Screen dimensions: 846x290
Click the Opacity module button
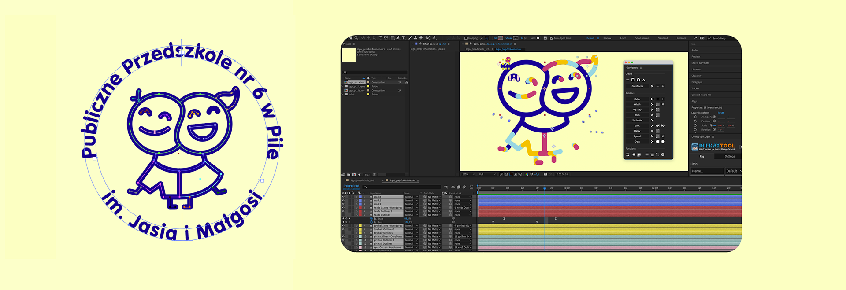[x=637, y=110]
